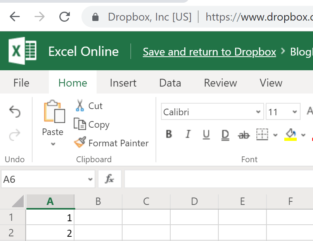This screenshot has height=241, width=313.
Task: Open the Calibri font name dropdown
Action: tap(258, 112)
